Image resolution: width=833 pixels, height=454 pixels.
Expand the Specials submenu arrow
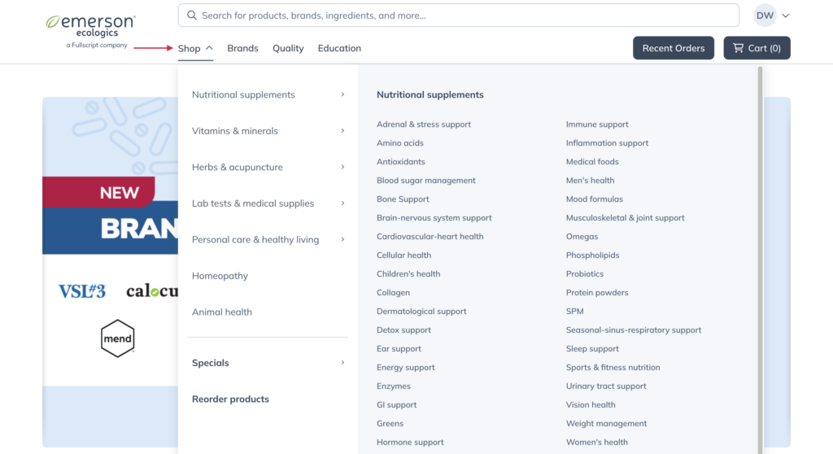pyautogui.click(x=342, y=363)
